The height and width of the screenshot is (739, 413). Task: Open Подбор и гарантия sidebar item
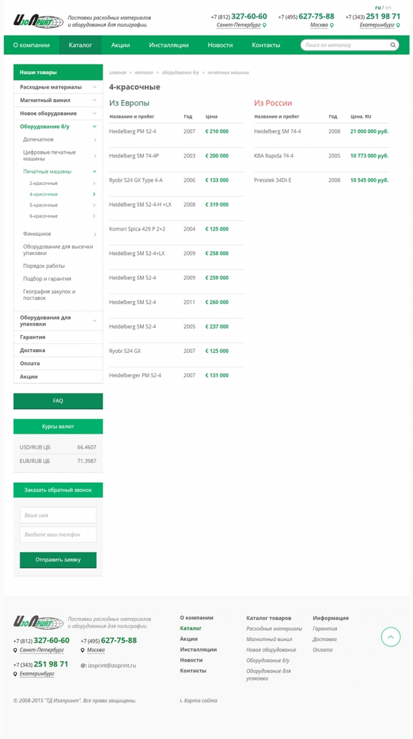point(47,279)
